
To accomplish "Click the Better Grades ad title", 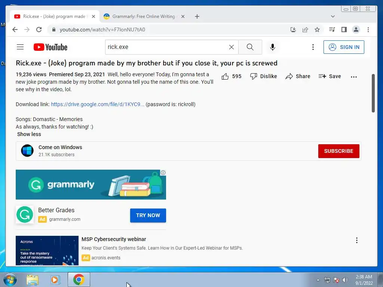I will [56, 210].
